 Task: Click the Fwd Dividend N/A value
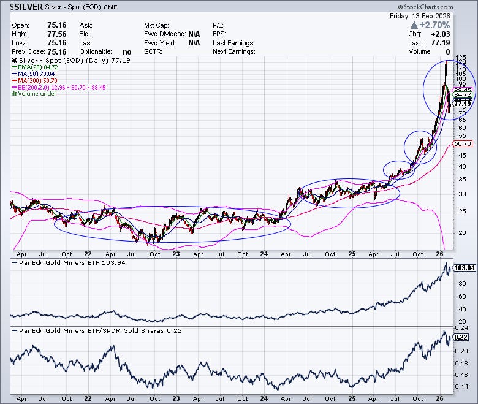tap(194, 34)
